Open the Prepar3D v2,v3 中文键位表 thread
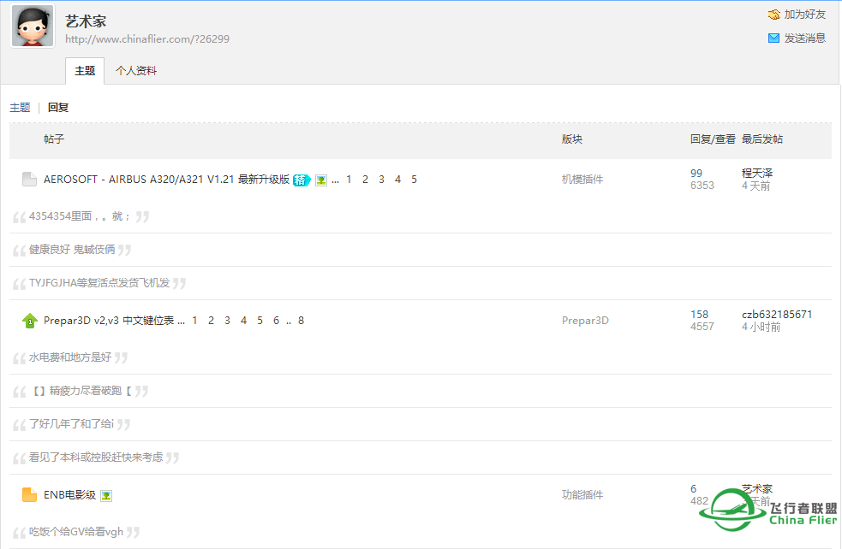 [109, 321]
